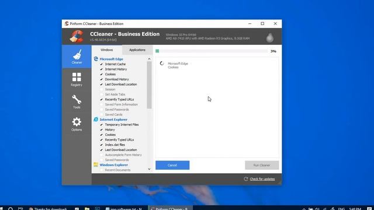Enable Saved Passwords under Microsoft Edge
Screen dimensions: 374x210
coord(101,110)
